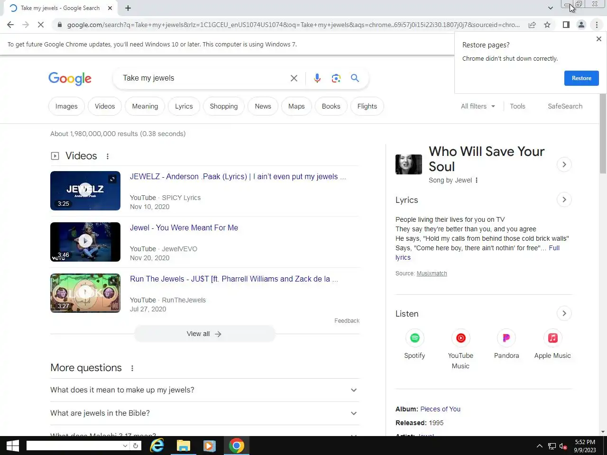Image resolution: width=607 pixels, height=455 pixels.
Task: Open Pieces of You album link
Action: (x=440, y=409)
